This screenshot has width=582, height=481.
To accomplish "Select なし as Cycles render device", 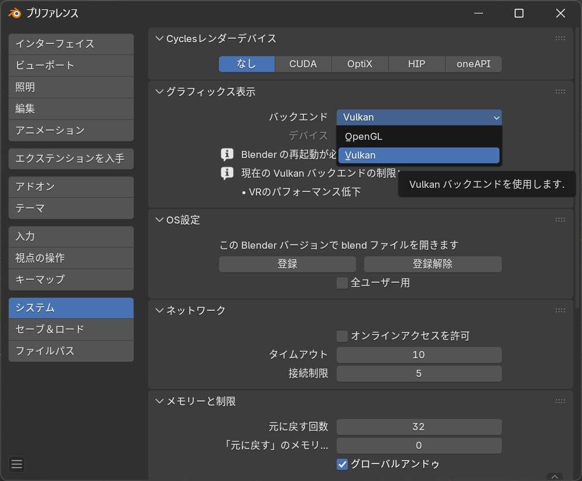I will (247, 64).
